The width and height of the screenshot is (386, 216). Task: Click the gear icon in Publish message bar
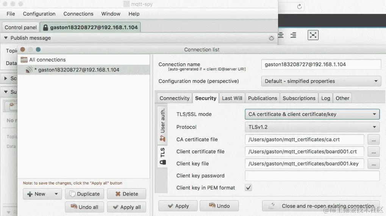(x=271, y=38)
